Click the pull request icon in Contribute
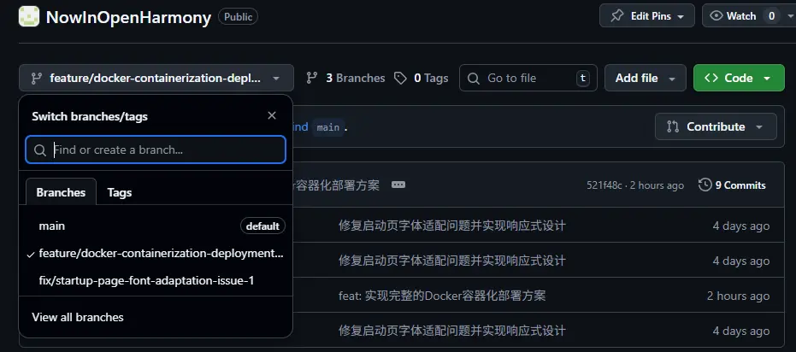 [x=673, y=126]
